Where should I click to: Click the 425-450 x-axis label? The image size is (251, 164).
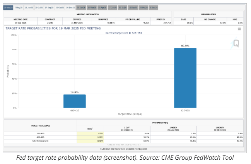pyautogui.click(x=185, y=111)
